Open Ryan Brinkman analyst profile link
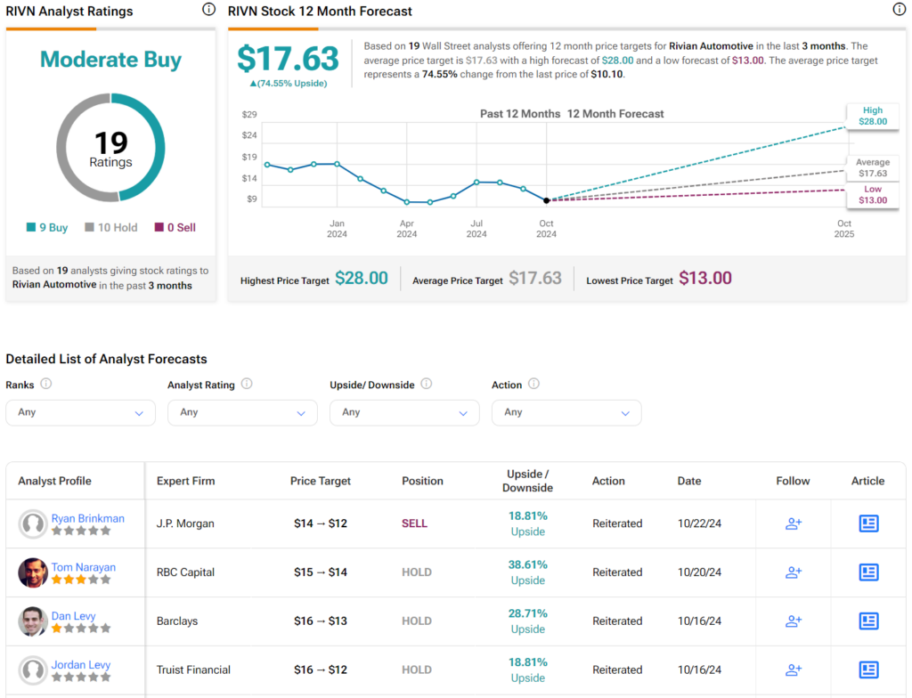The width and height of the screenshot is (912, 698). 87,518
